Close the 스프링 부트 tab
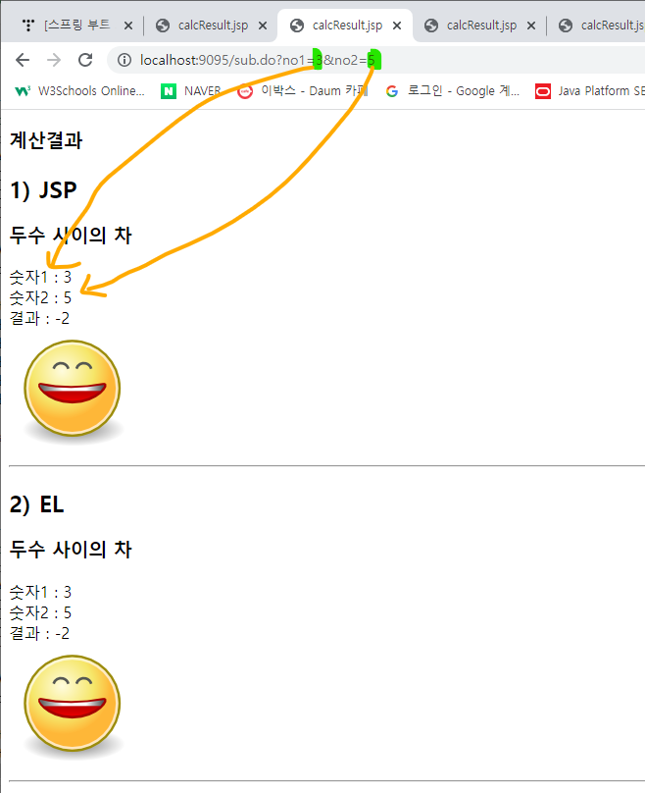645x793 pixels. (128, 26)
